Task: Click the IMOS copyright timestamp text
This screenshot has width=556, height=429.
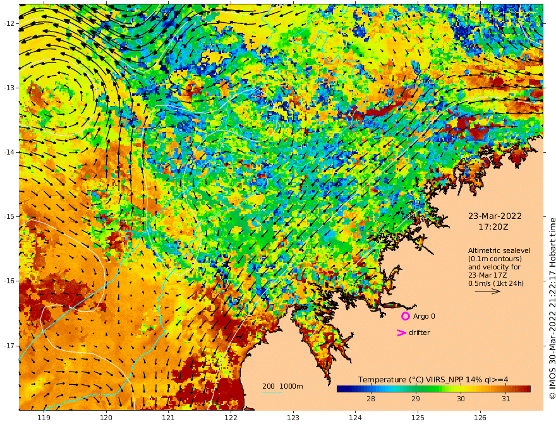Action: [552, 309]
